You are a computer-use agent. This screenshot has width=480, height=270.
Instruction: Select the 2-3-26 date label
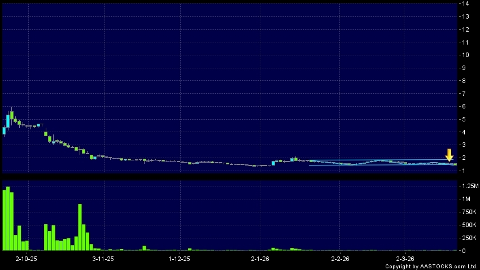[405, 258]
